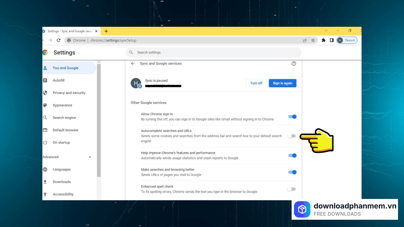Click the Sign in again button
The height and width of the screenshot is (227, 404).
282,83
